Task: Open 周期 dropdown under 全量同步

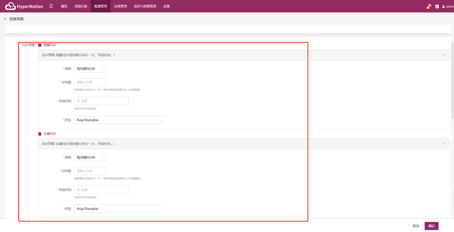Action: (90, 158)
